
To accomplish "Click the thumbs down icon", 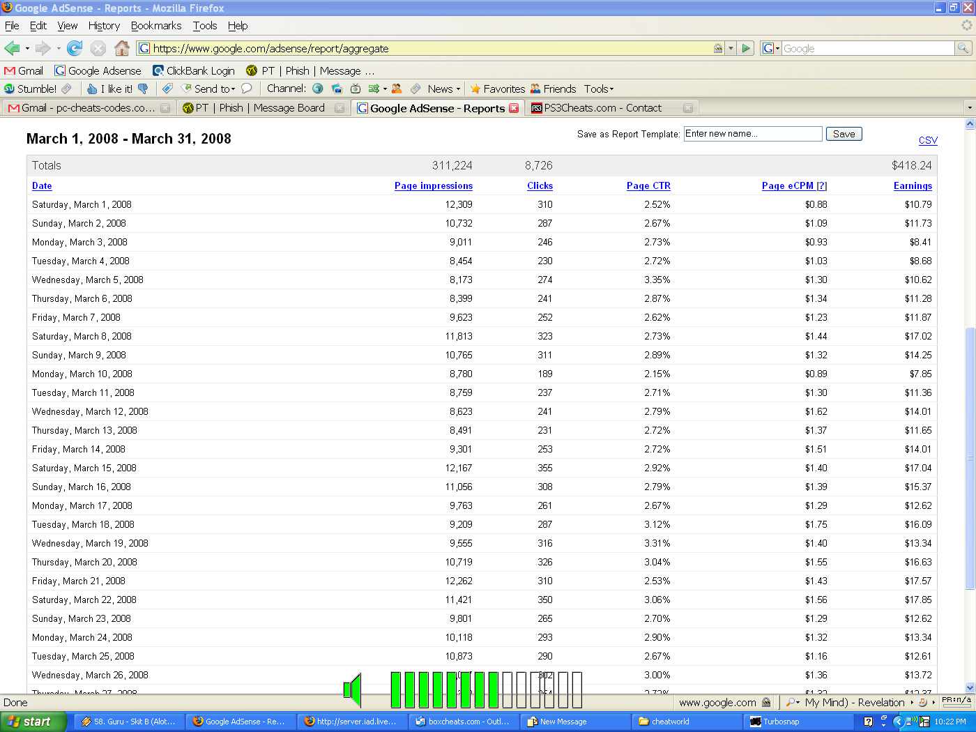I will [x=144, y=89].
